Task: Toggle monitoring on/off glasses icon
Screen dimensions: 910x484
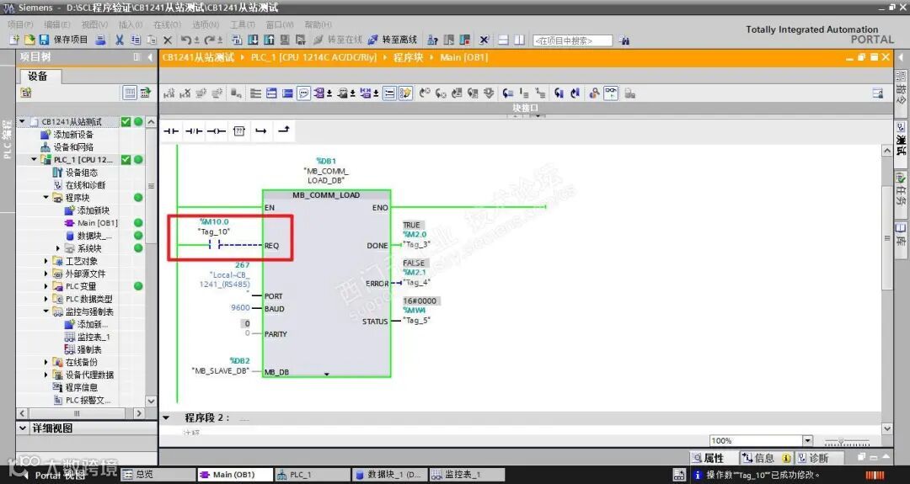Action: coord(611,93)
